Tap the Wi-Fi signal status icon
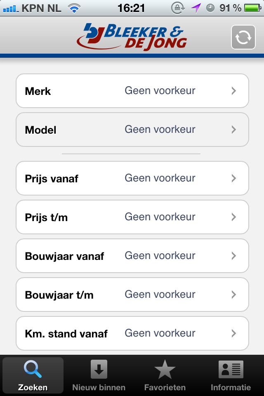264x396 pixels. (x=74, y=8)
